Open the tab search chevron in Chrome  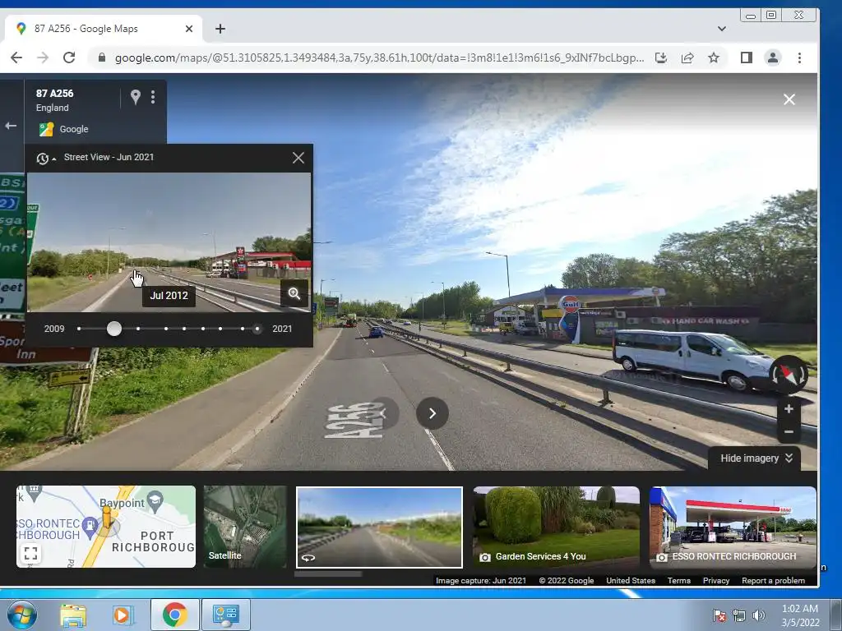(x=722, y=29)
